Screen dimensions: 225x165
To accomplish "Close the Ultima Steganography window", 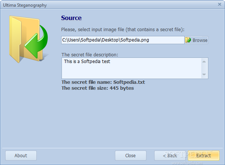I will click(x=219, y=4).
